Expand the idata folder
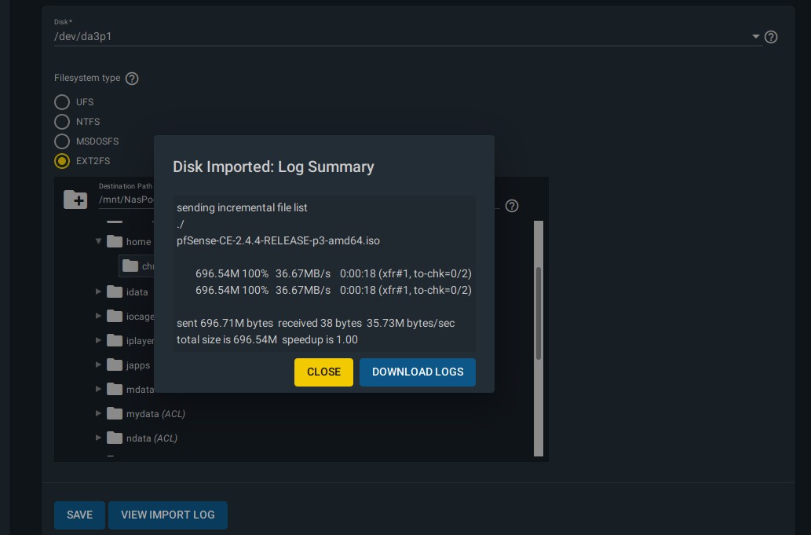This screenshot has height=535, width=811. tap(98, 291)
